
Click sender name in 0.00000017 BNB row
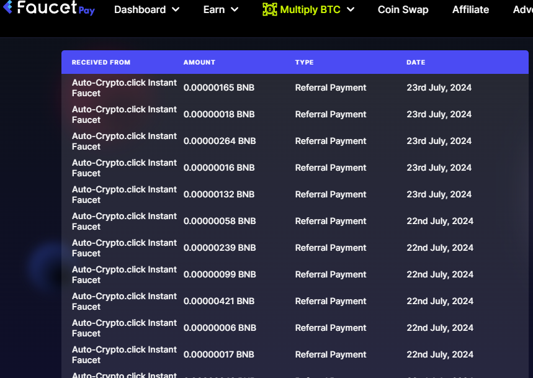(x=124, y=354)
